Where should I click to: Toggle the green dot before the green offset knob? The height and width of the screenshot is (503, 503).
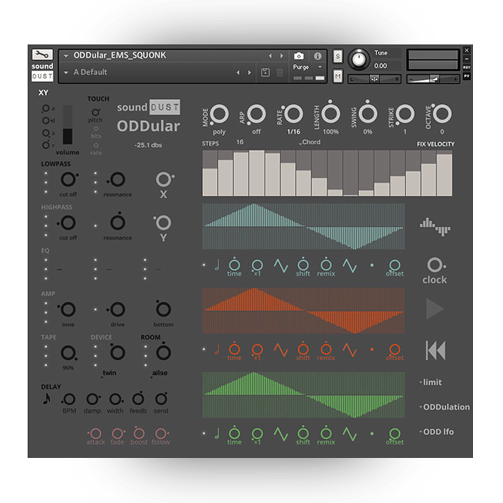[x=372, y=434]
